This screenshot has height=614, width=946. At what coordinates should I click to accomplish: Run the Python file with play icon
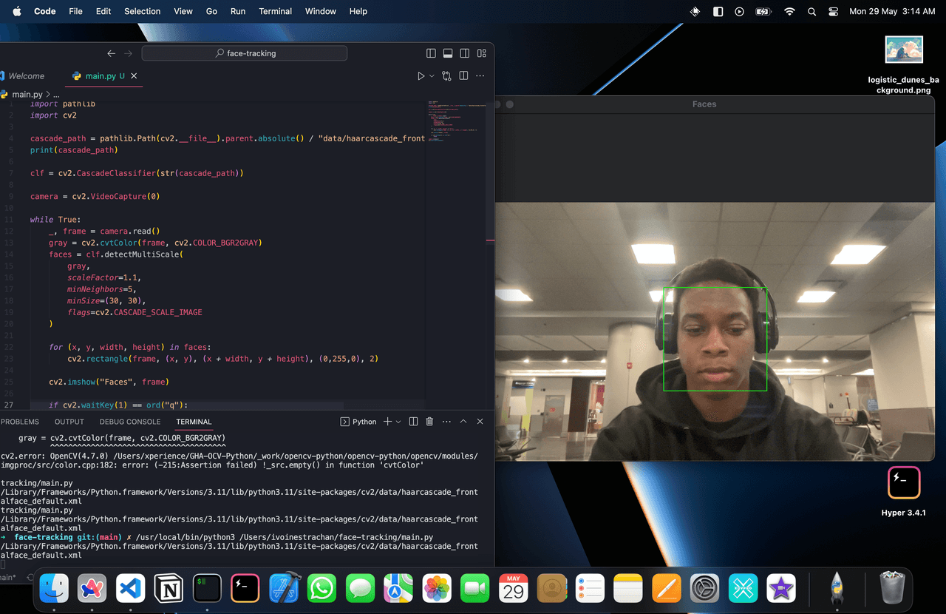point(421,76)
